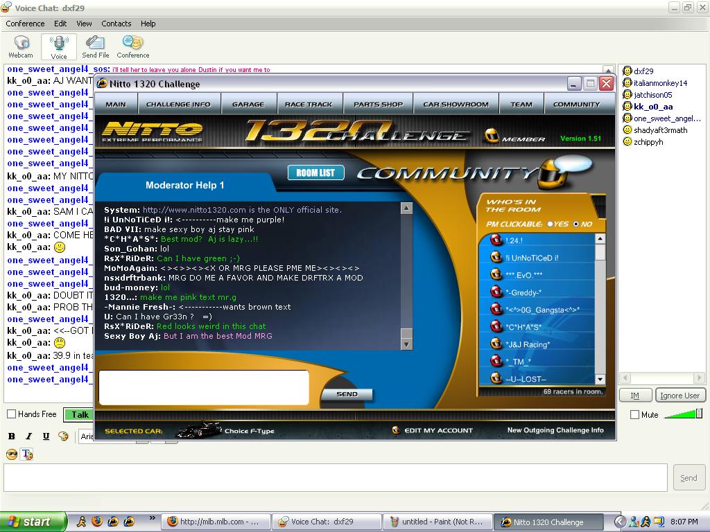Open the Webcam tool in Voice Chat

pyautogui.click(x=21, y=47)
